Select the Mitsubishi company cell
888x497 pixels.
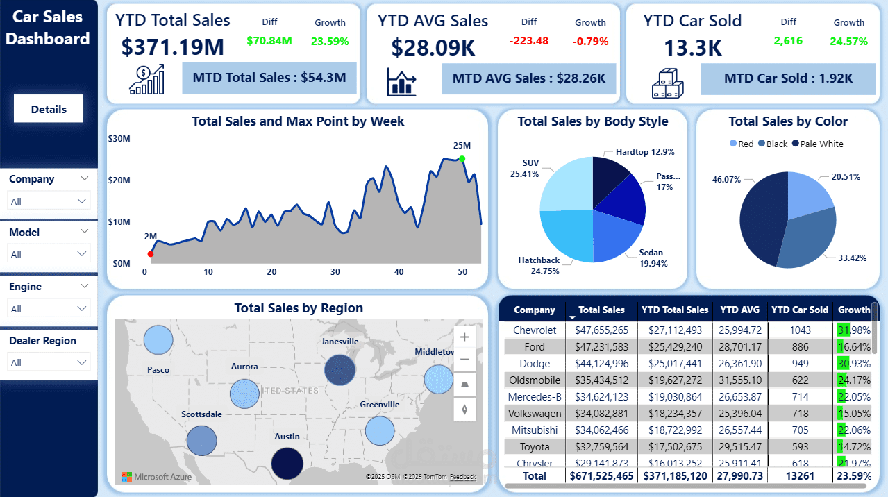click(x=535, y=430)
